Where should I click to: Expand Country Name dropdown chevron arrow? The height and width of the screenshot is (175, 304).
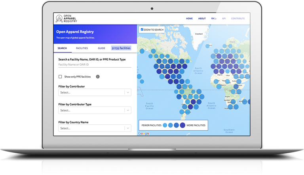128,128
